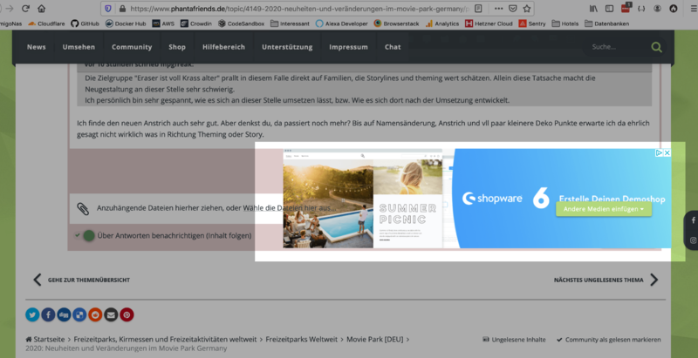Click the 'Suche...' search field
698x358 pixels.
coord(615,47)
